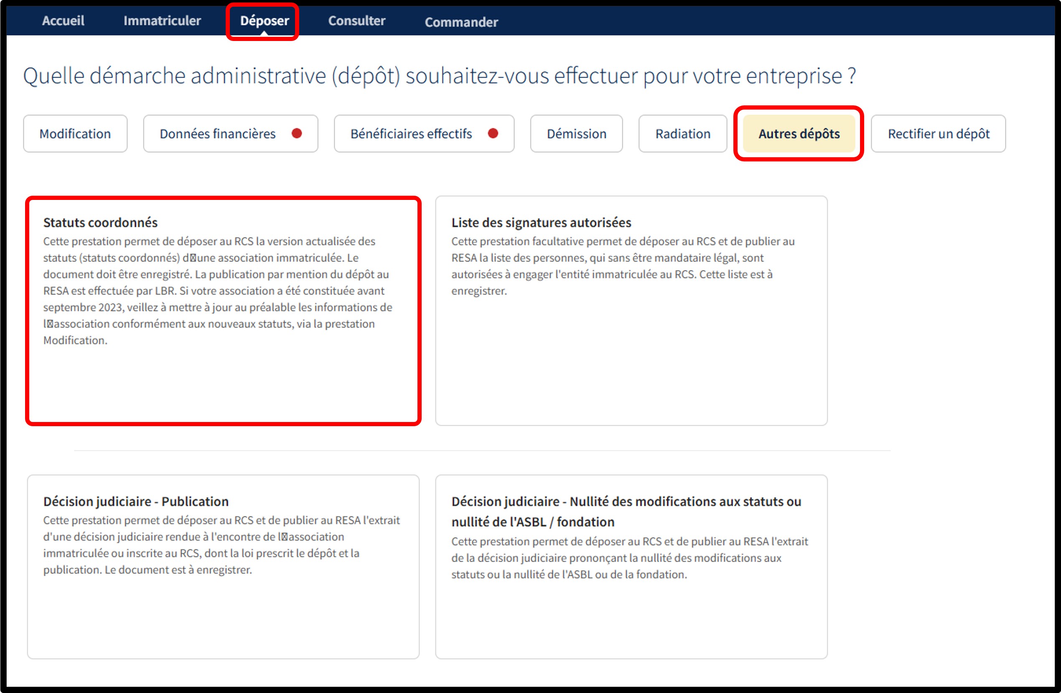Viewport: 1061px width, 693px height.
Task: Open the Nullité des modifications card
Action: [631, 566]
